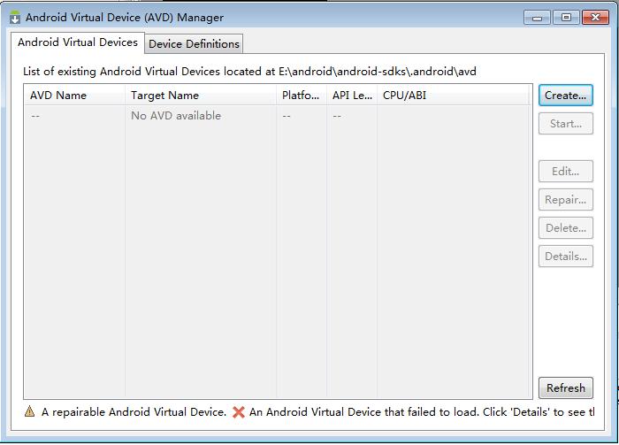The height and width of the screenshot is (445, 619).
Task: Click the AVD Manager title bar icon
Action: tap(15, 18)
